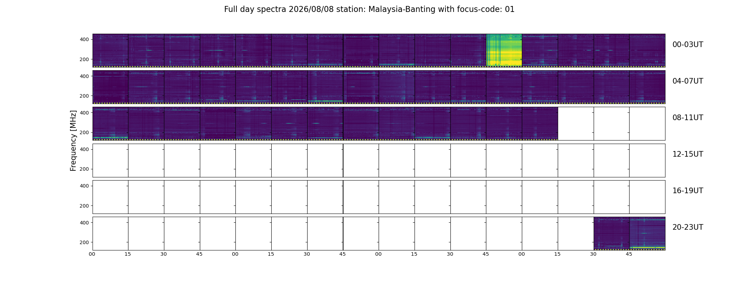The width and height of the screenshot is (739, 281).
Task: Select the first spectrum tile in 00-03UT row
Action: [110, 50]
